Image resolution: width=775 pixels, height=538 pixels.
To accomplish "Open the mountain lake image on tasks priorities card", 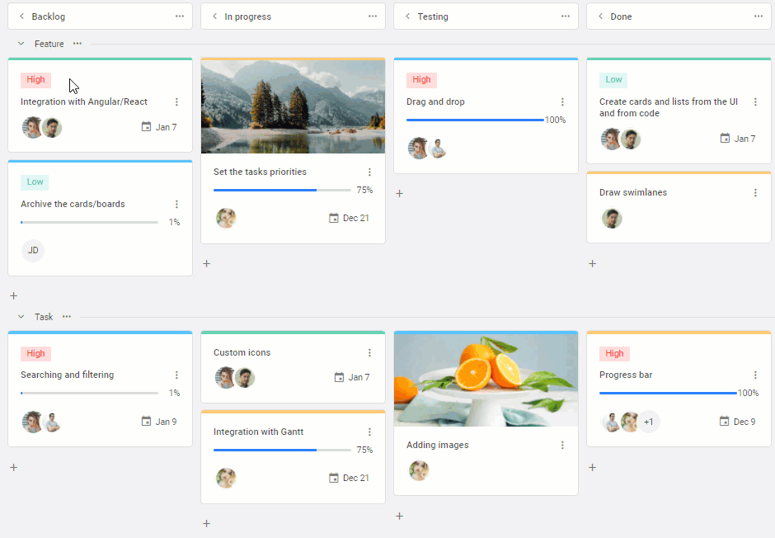I will [x=293, y=106].
